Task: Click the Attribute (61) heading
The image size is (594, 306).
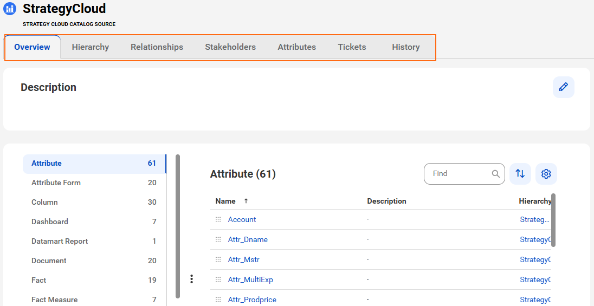Action: [243, 174]
